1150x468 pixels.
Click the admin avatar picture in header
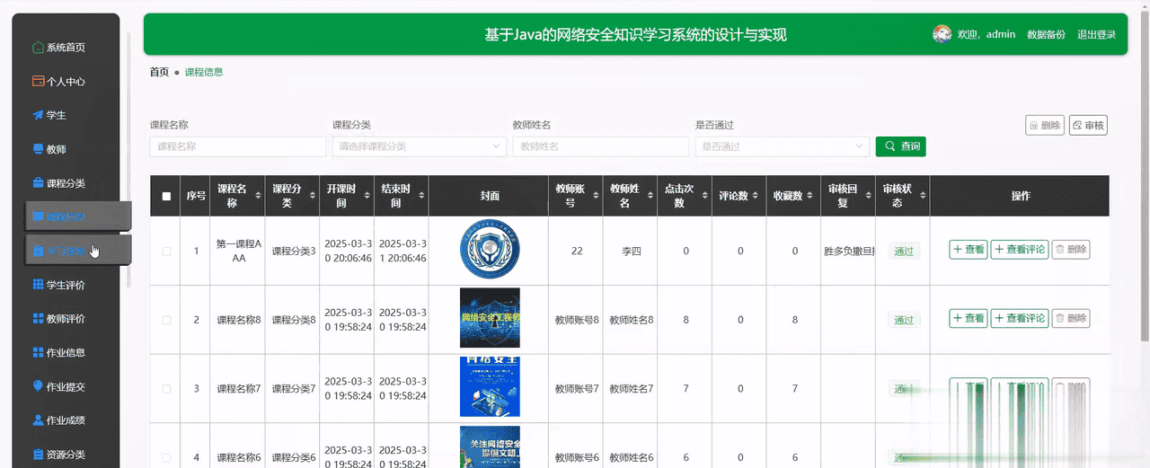pyautogui.click(x=942, y=34)
